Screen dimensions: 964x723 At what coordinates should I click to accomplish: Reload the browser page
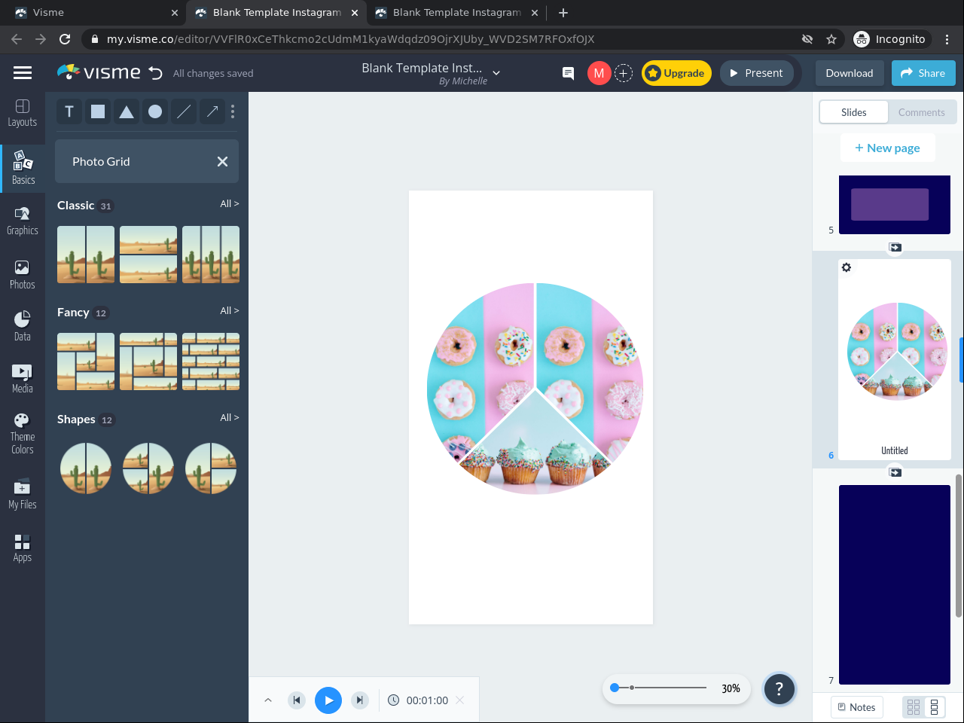pyautogui.click(x=65, y=39)
